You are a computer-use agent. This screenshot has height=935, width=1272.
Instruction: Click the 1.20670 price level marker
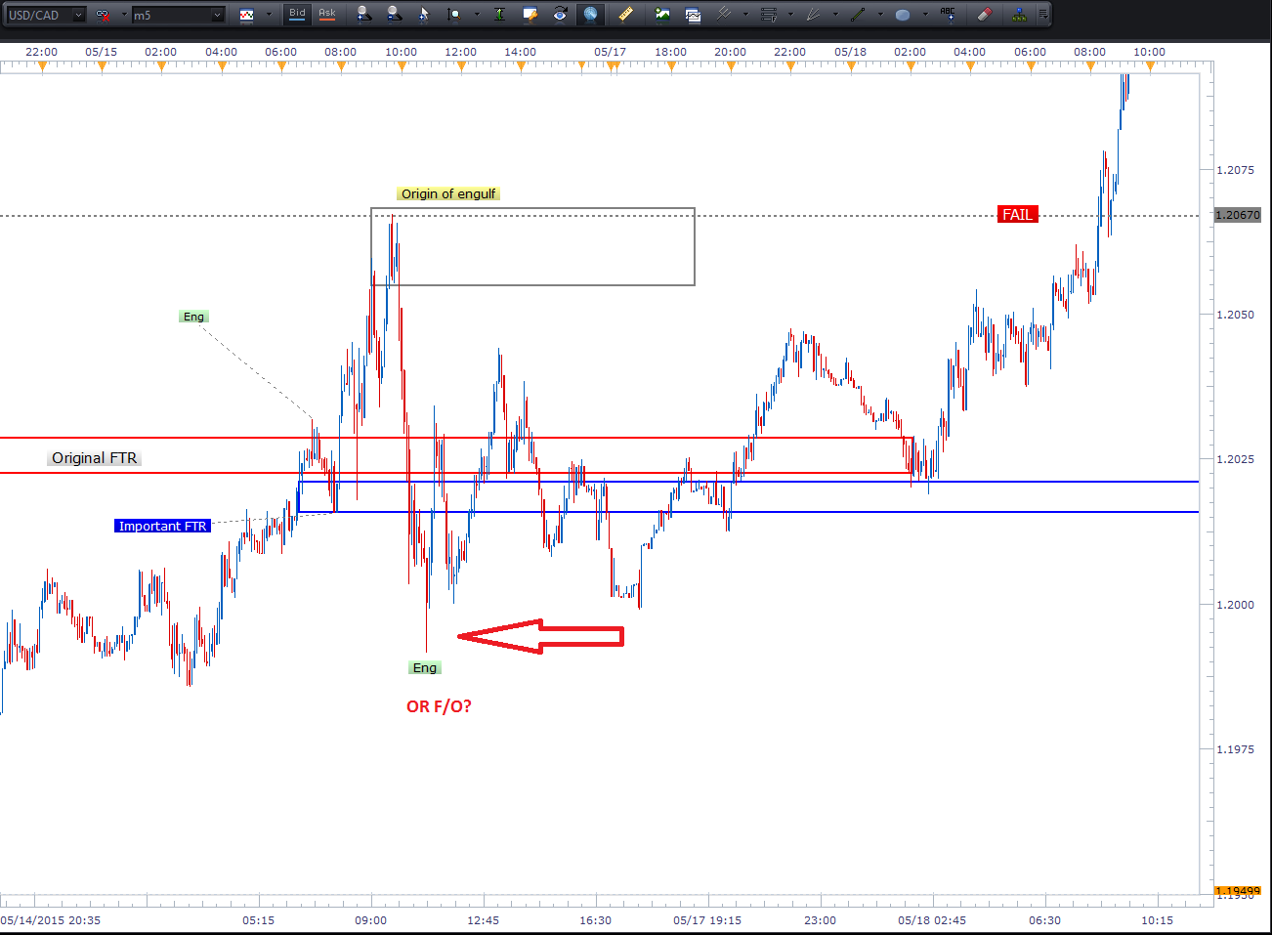point(1237,215)
